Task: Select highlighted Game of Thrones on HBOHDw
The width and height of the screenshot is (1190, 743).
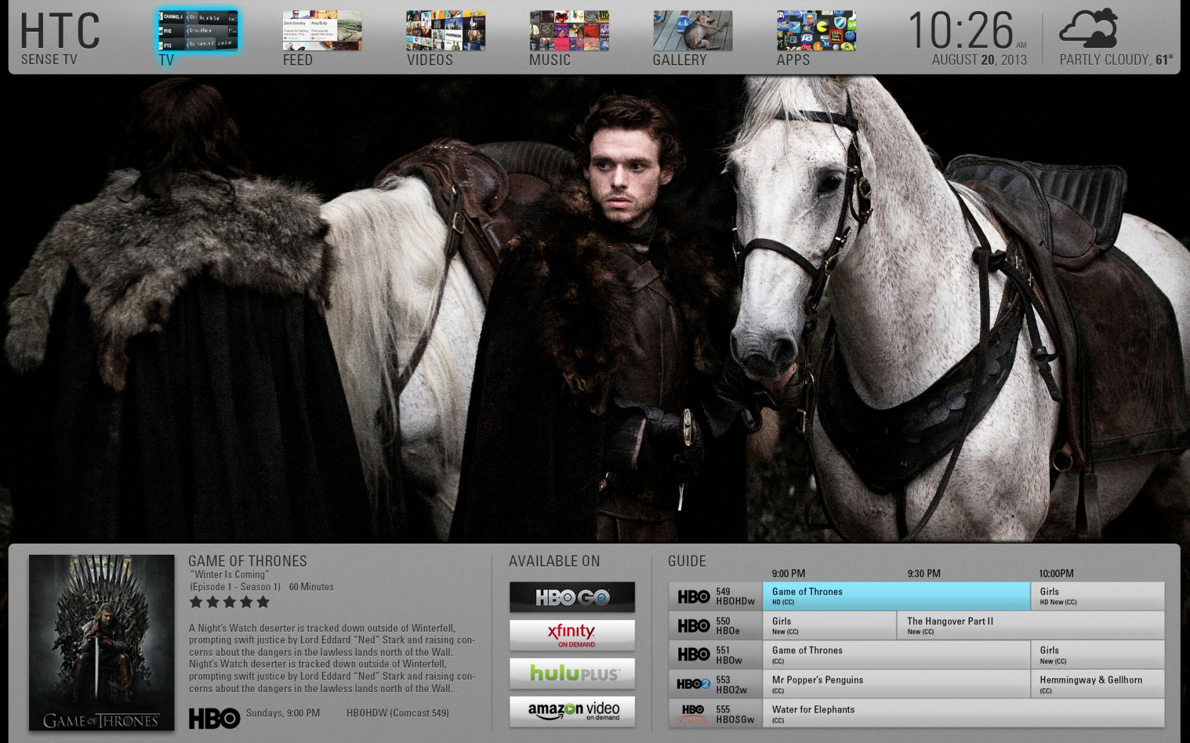Action: pyautogui.click(x=896, y=596)
